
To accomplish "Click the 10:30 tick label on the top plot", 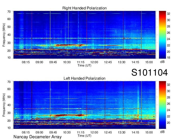I will pos(67,62).
